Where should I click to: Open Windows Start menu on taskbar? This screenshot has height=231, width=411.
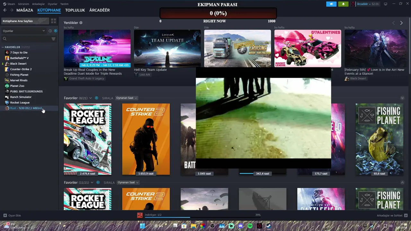pyautogui.click(x=142, y=226)
